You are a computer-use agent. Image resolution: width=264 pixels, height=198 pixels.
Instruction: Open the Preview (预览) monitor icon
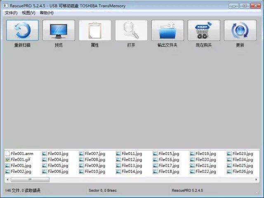click(x=59, y=31)
